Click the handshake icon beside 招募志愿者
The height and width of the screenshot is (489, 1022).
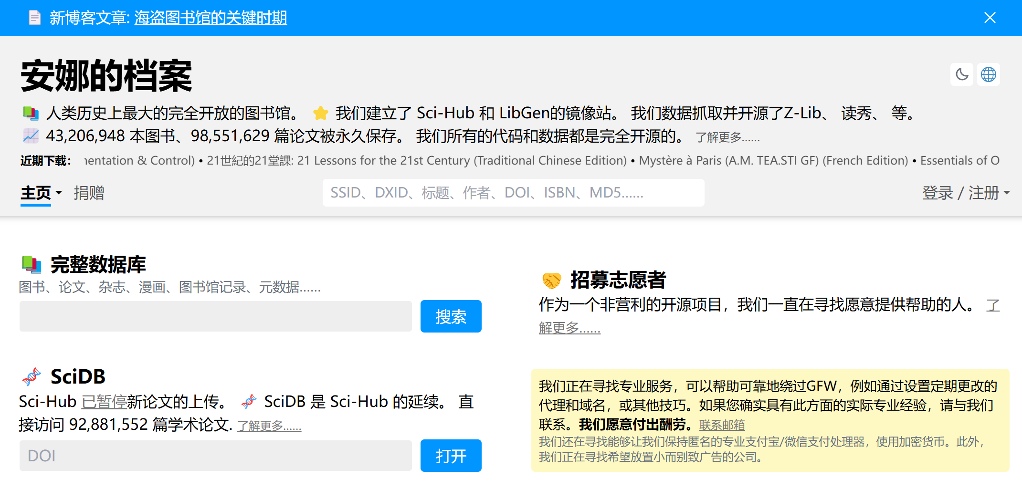(x=552, y=280)
